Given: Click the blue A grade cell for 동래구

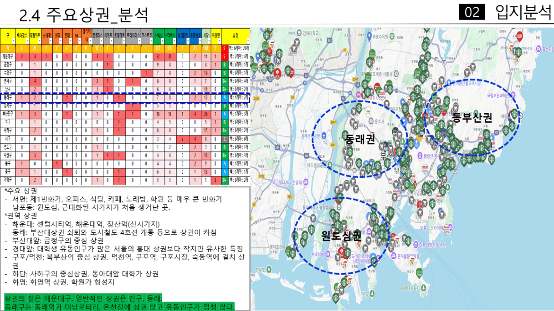Looking at the screenshot, I should click(x=225, y=98).
